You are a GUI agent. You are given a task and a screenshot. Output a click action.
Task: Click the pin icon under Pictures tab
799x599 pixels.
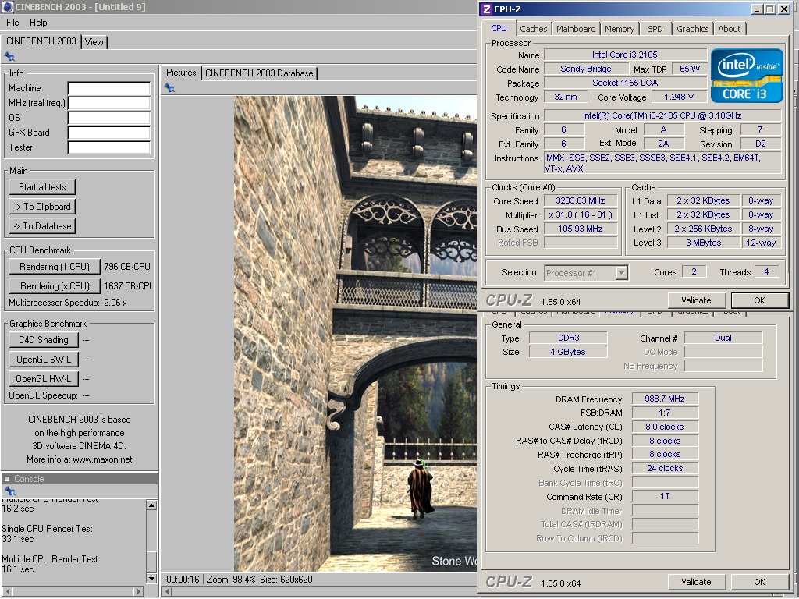coord(169,88)
